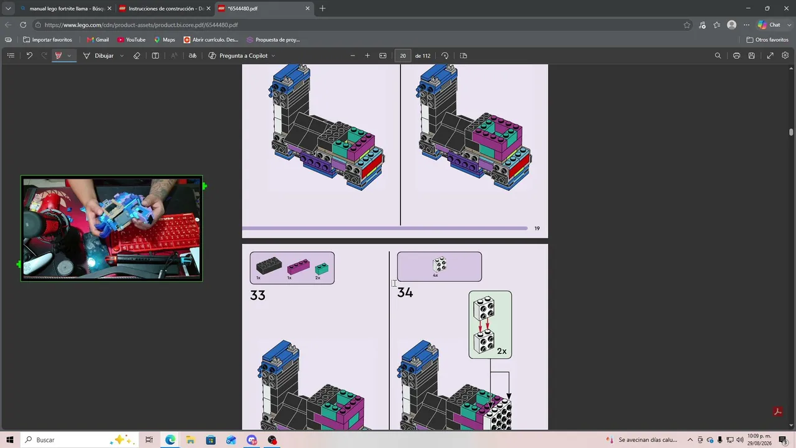The height and width of the screenshot is (448, 796).
Task: Open File Explorer from taskbar
Action: pos(190,440)
